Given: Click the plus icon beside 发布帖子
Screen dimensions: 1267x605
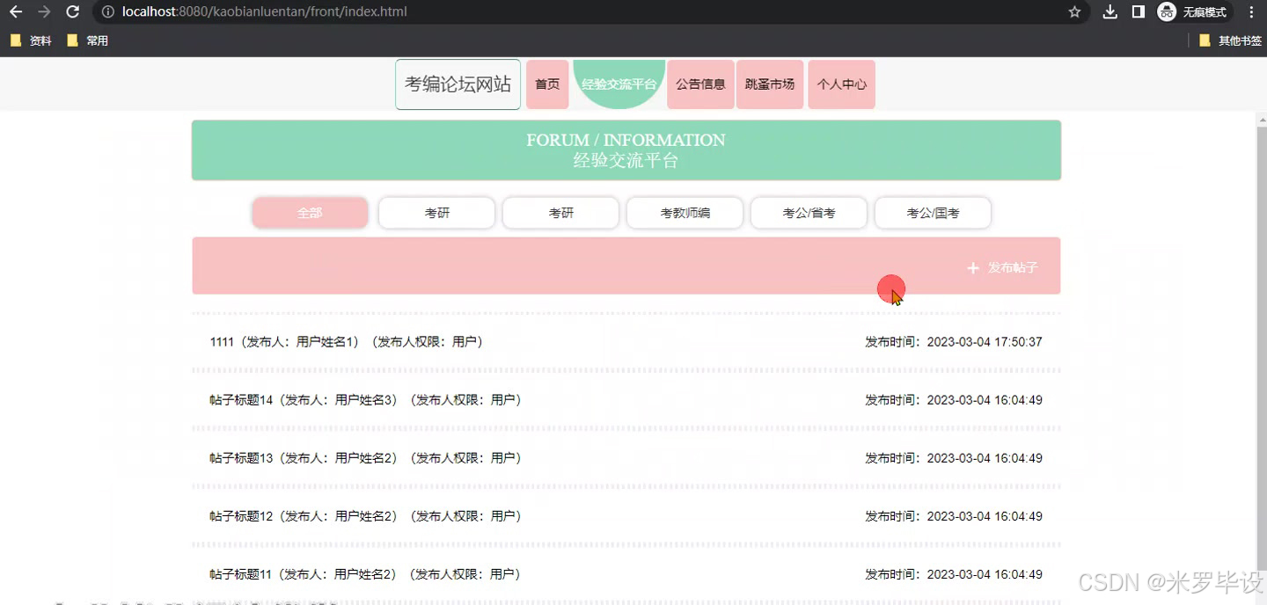Looking at the screenshot, I should pyautogui.click(x=973, y=267).
